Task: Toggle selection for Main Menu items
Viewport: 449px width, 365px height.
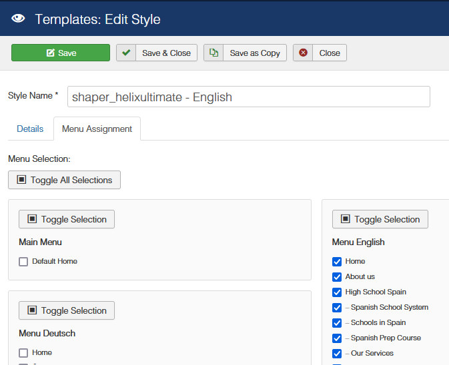Action: pyautogui.click(x=67, y=219)
